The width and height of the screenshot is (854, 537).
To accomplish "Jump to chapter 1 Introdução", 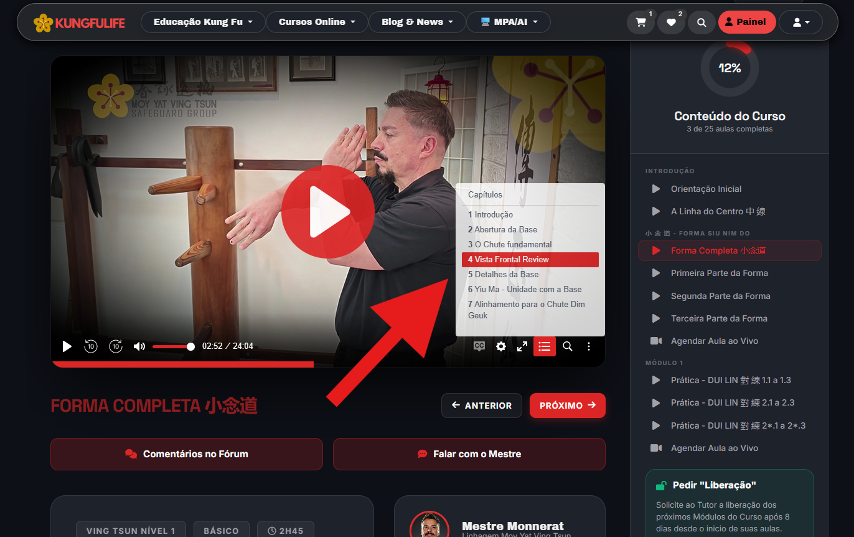I will pos(530,214).
